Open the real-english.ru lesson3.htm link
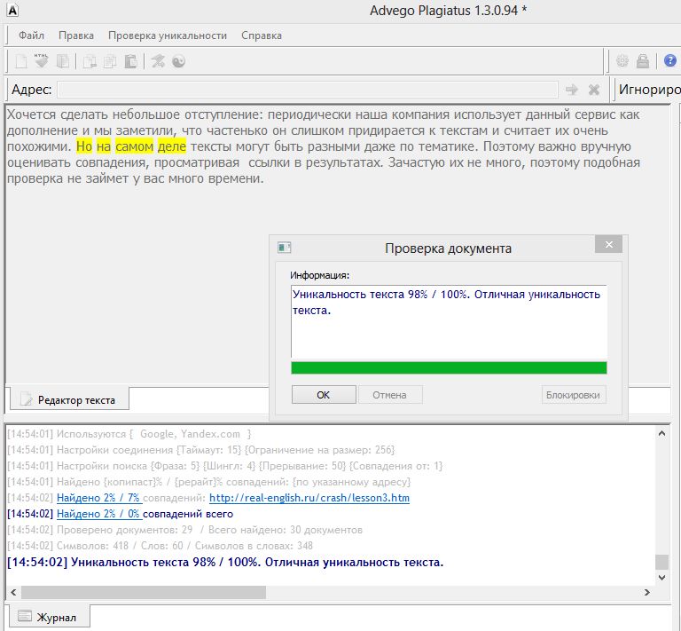The width and height of the screenshot is (681, 631). (x=309, y=498)
